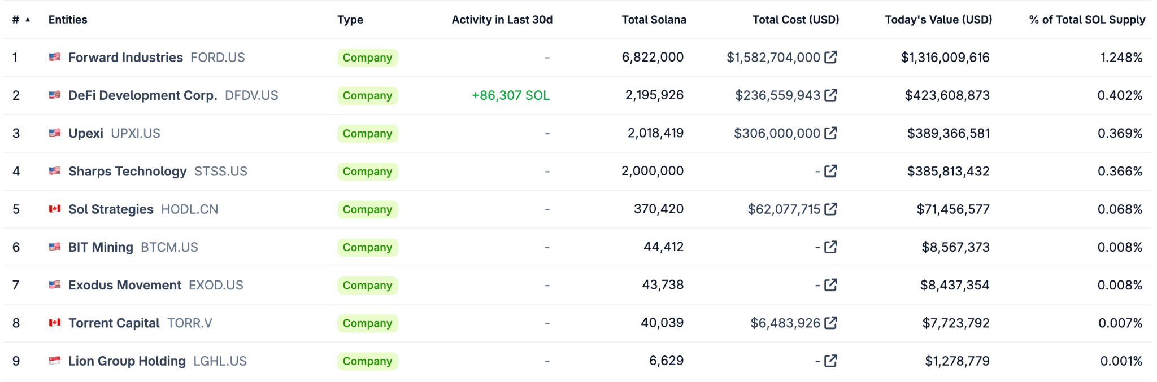Viewport: 1157px width, 382px height.
Task: Click Exodus Movement external link icon
Action: 830,285
